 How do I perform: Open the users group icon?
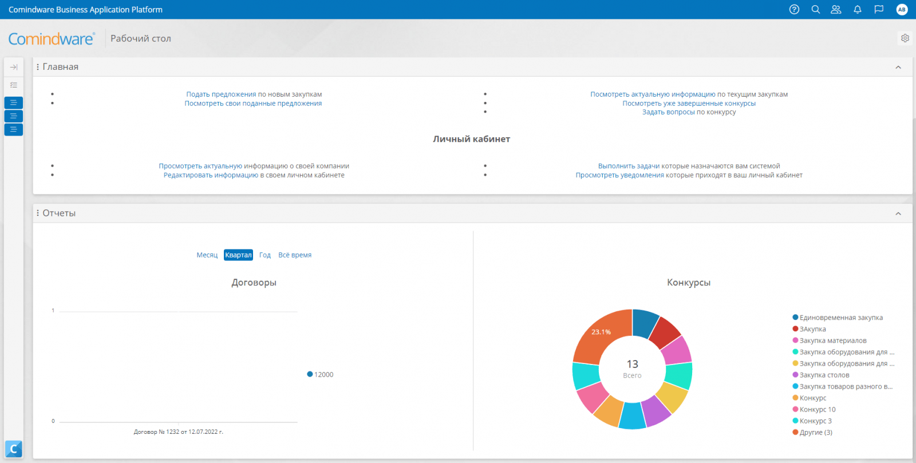coord(836,9)
